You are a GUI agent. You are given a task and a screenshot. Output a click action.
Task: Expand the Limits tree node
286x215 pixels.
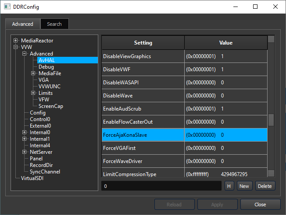pos(33,93)
